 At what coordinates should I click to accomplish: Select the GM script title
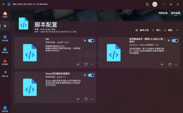(x=47, y=39)
